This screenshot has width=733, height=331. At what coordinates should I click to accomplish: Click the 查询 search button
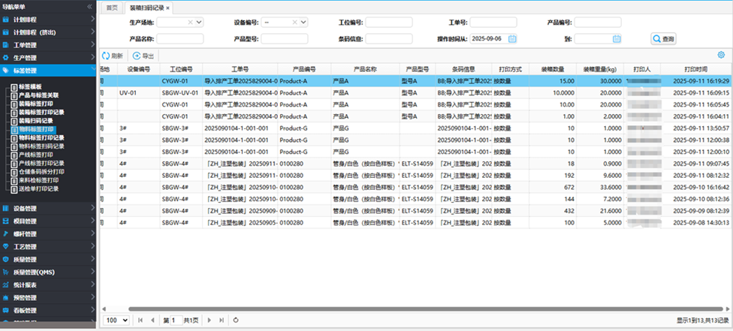[x=664, y=38]
